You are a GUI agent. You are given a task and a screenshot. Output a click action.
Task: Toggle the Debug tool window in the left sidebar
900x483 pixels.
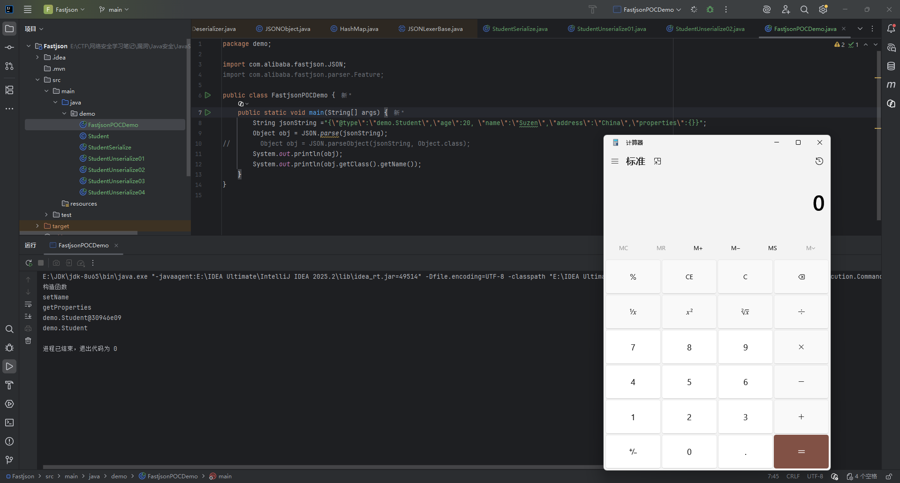(x=9, y=348)
